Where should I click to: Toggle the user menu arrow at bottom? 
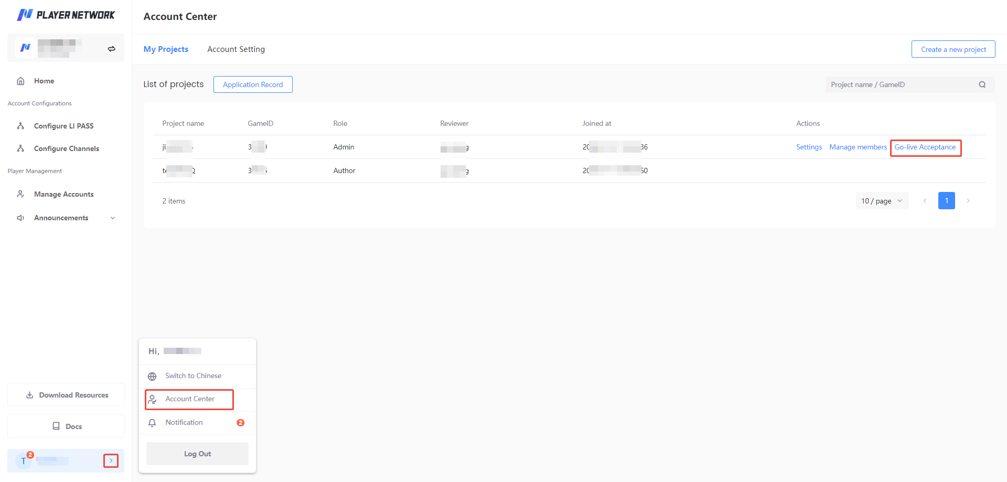(x=111, y=460)
